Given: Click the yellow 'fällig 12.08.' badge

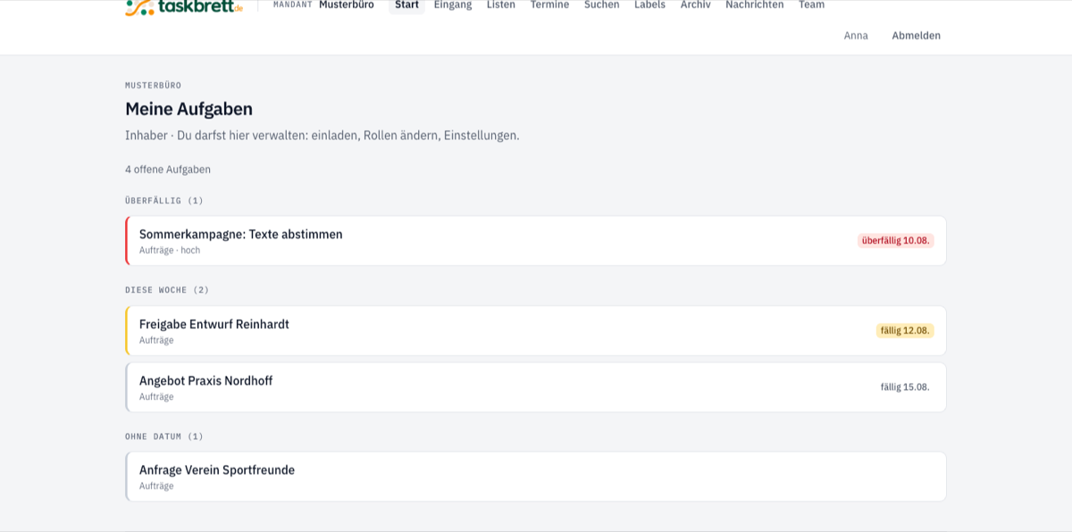Looking at the screenshot, I should (x=905, y=331).
